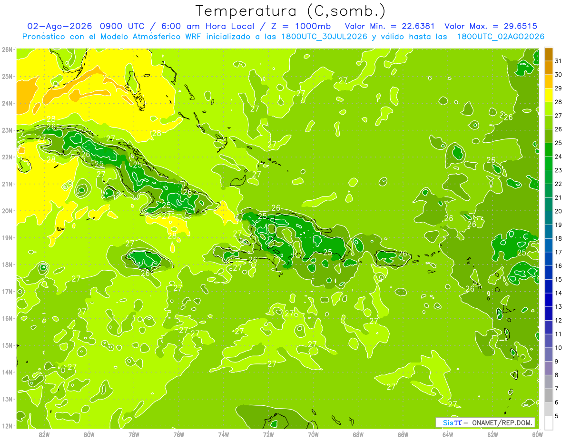The height and width of the screenshot is (441, 571).
Task: Click longitude axis label '64W'
Action: coord(448,435)
